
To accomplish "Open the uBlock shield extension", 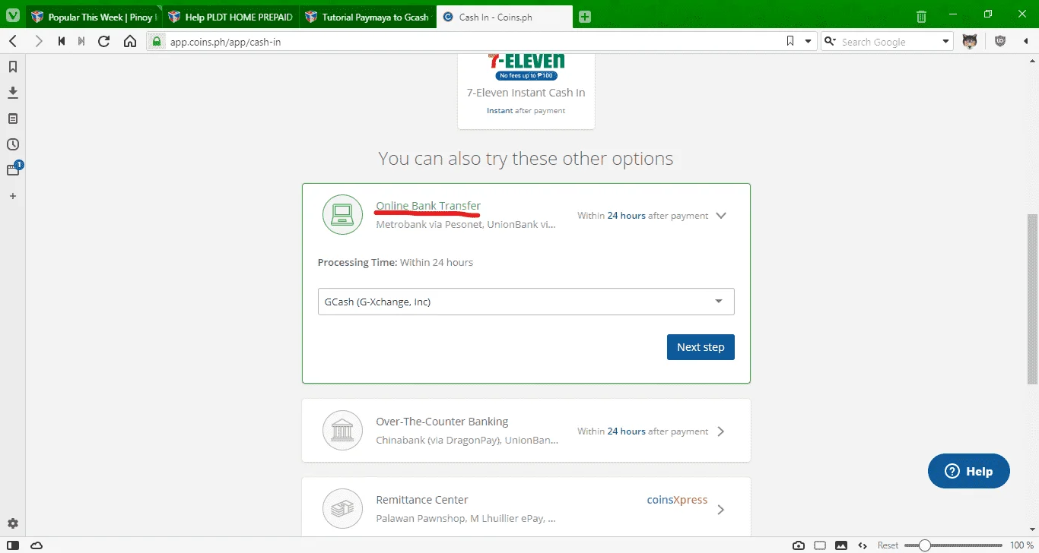I will [x=1000, y=42].
